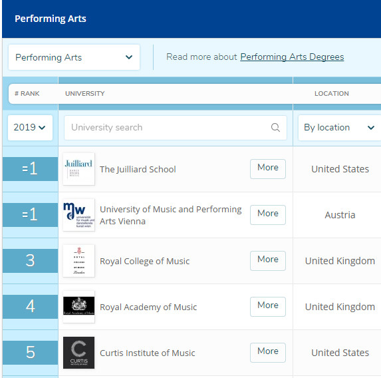Open the Performing Arts Degrees link
381x378 pixels.
(x=292, y=57)
